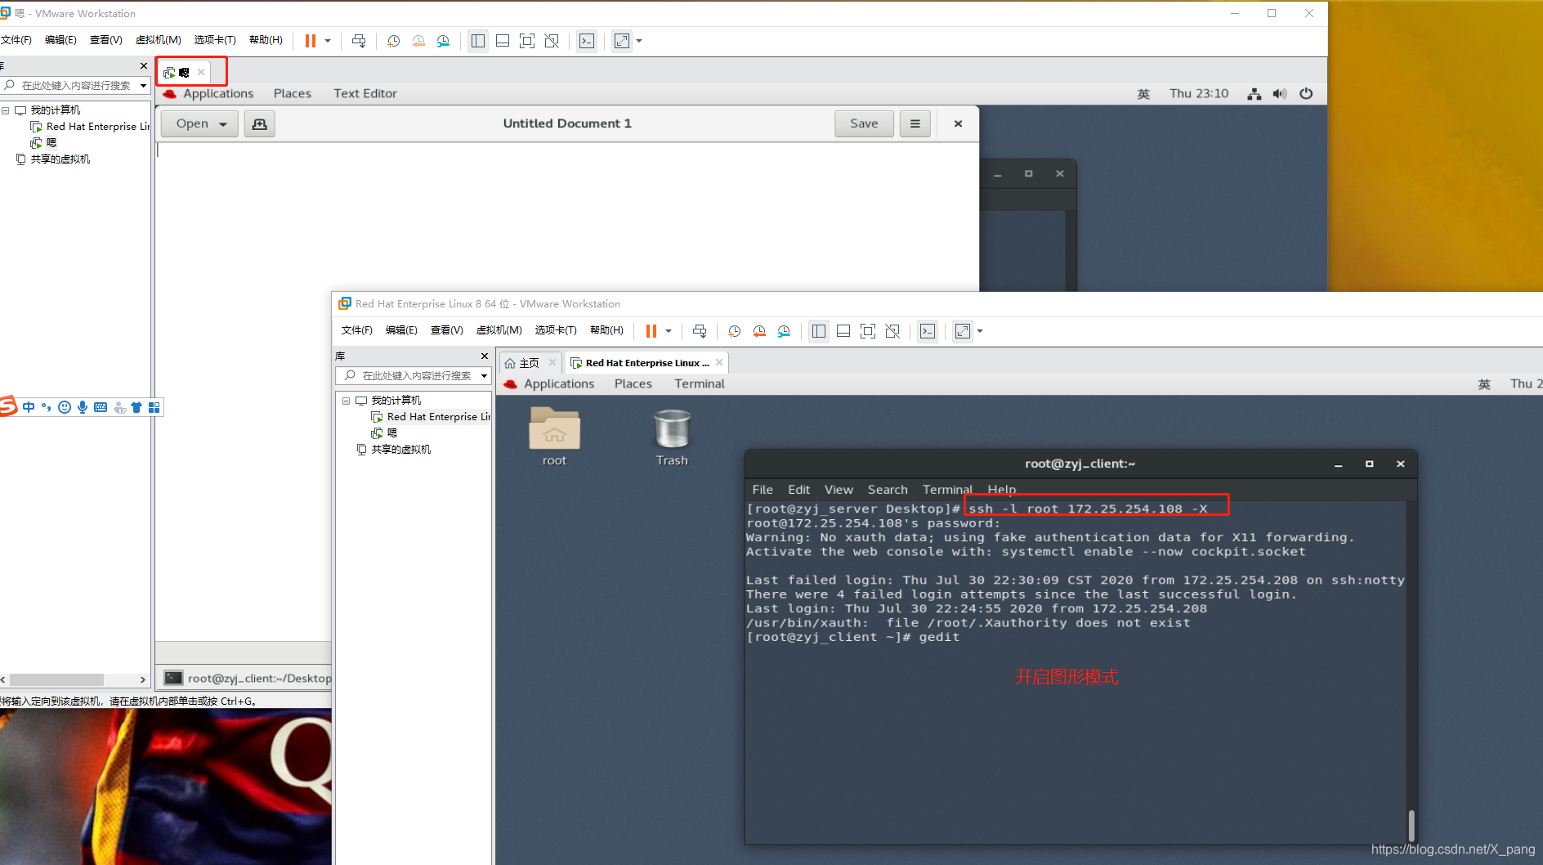Toggle thumbnail bar in back VMware toolbar
The width and height of the screenshot is (1543, 865).
click(x=503, y=41)
